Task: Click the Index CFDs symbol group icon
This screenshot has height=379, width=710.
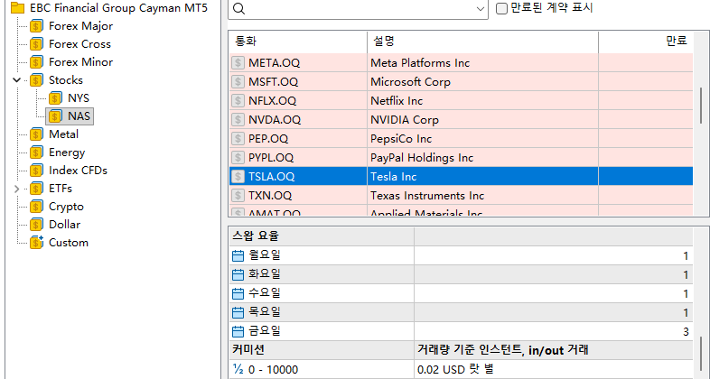Action: click(x=37, y=171)
